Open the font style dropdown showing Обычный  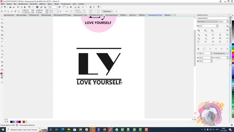click(x=208, y=22)
